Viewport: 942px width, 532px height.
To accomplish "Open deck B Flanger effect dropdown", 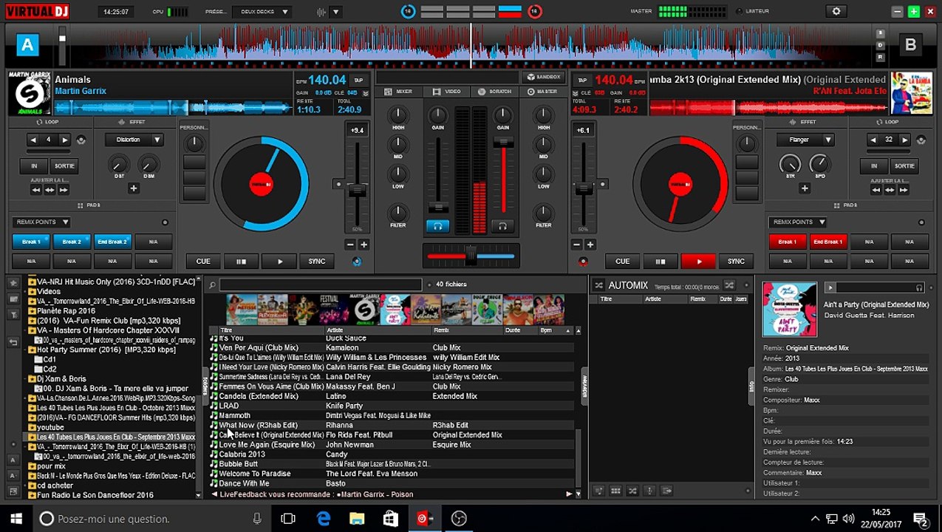I will 805,140.
